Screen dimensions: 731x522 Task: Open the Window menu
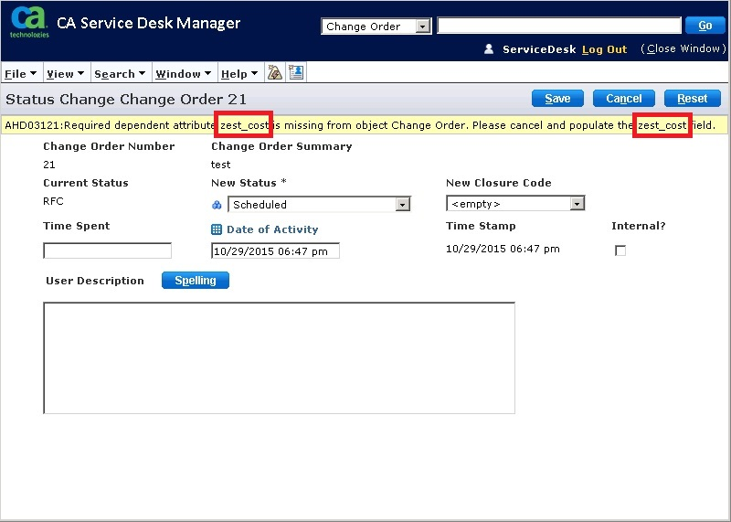coord(183,74)
